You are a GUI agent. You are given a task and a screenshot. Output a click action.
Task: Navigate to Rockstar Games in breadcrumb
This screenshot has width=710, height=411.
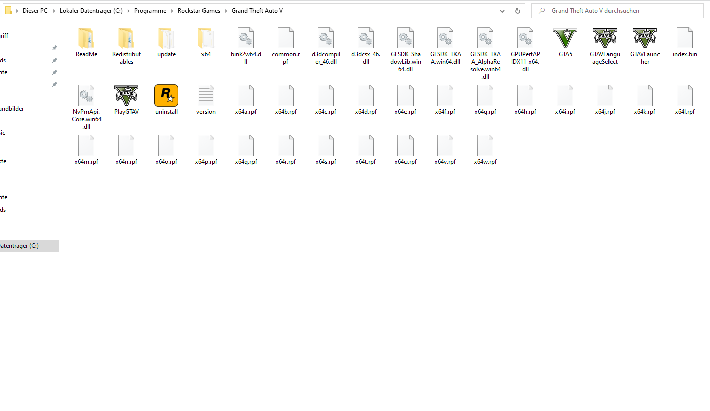[x=198, y=10]
